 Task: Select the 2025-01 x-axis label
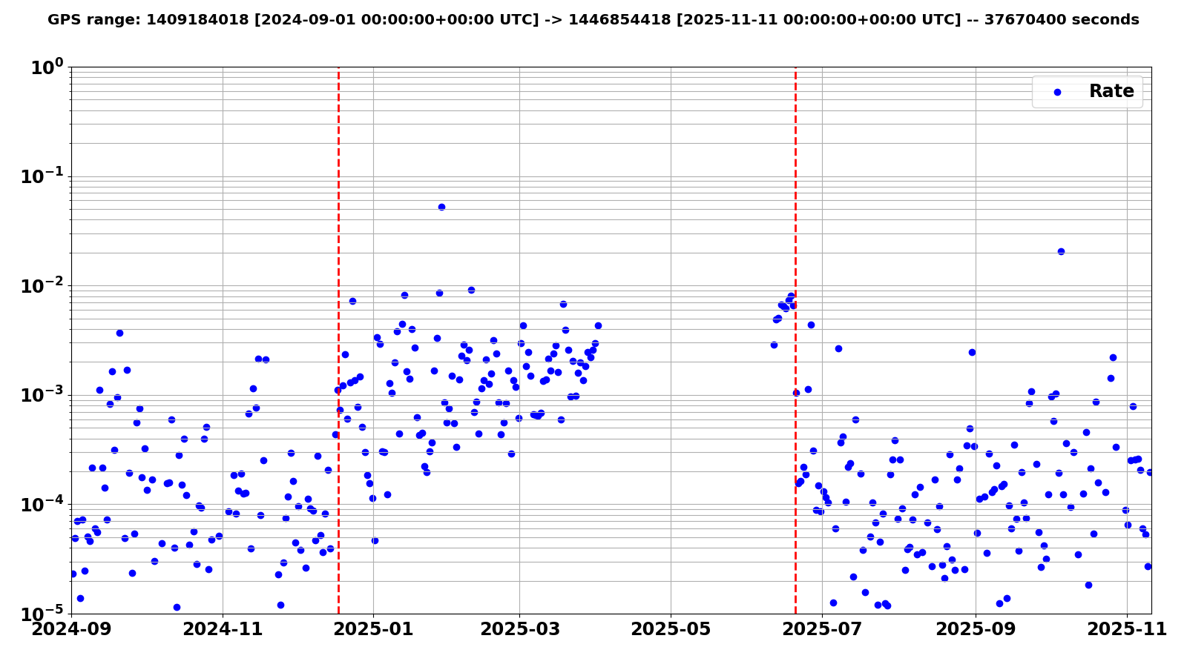pyautogui.click(x=373, y=629)
